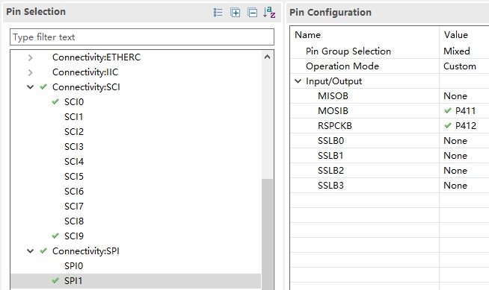Focus the Type filter text field
This screenshot has height=290, width=489.
pos(142,37)
